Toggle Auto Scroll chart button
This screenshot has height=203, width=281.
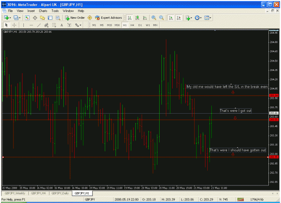pos(171,18)
